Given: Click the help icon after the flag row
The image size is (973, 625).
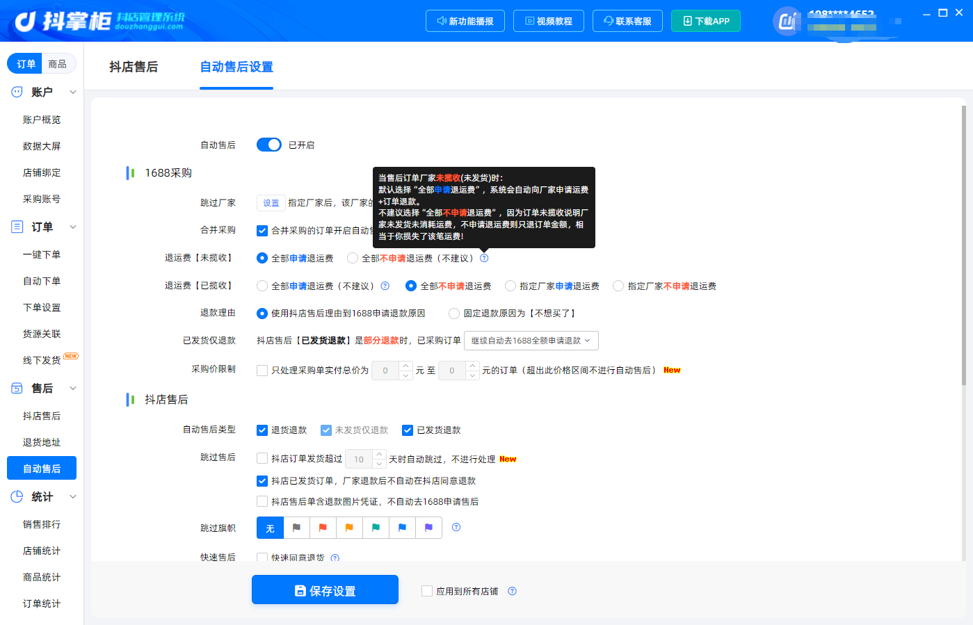Looking at the screenshot, I should coord(456,528).
